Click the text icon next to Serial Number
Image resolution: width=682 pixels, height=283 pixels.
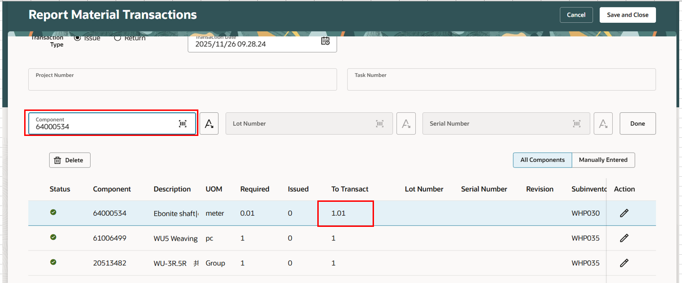603,123
